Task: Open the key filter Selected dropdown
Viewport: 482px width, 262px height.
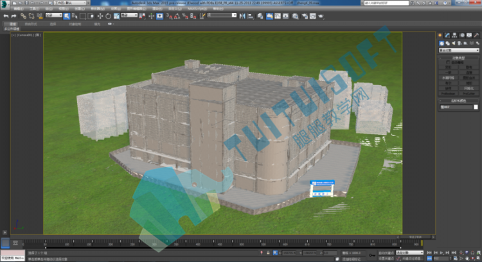Action: (x=410, y=253)
